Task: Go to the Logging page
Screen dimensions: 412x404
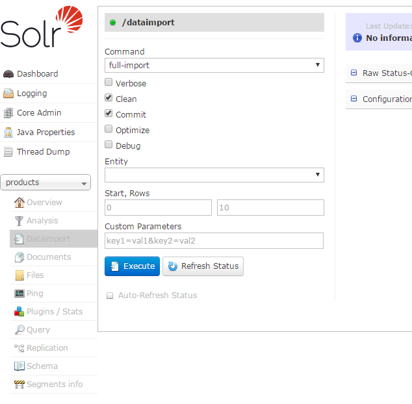Action: pos(32,94)
